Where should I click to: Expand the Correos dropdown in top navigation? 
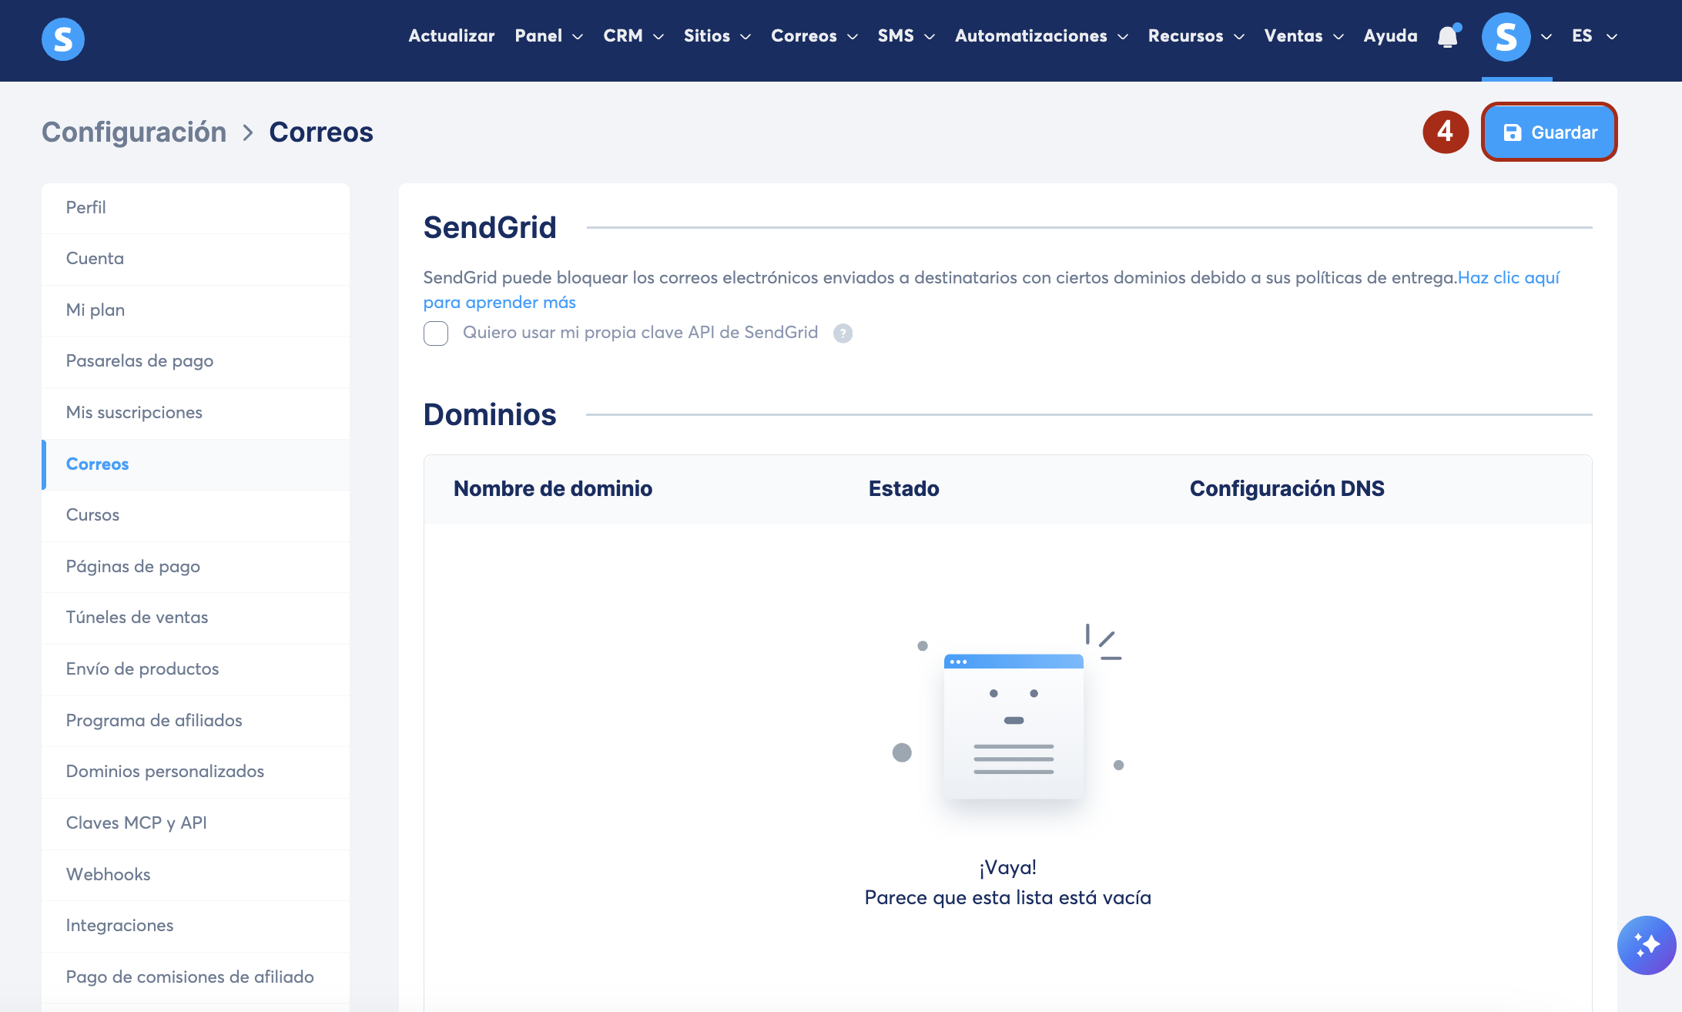815,36
